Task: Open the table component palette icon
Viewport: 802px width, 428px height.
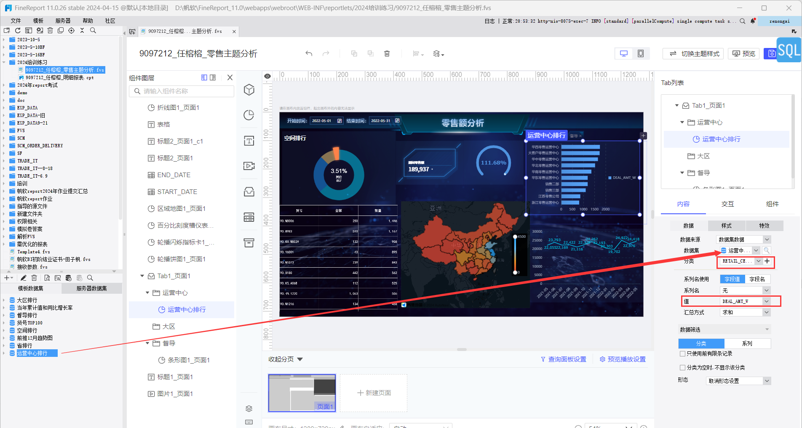Action: (x=249, y=217)
